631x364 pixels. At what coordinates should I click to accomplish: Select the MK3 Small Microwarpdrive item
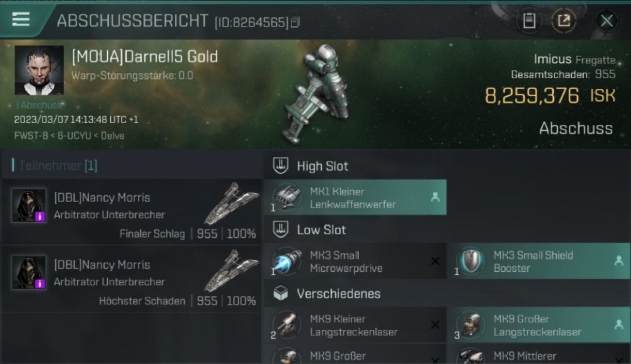click(x=355, y=261)
